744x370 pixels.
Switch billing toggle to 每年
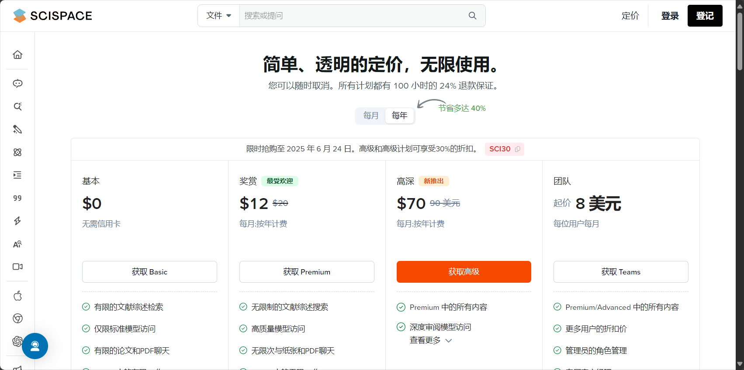click(399, 116)
